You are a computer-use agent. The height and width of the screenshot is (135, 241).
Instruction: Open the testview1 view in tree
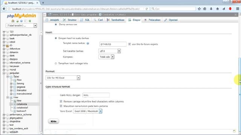point(21,111)
